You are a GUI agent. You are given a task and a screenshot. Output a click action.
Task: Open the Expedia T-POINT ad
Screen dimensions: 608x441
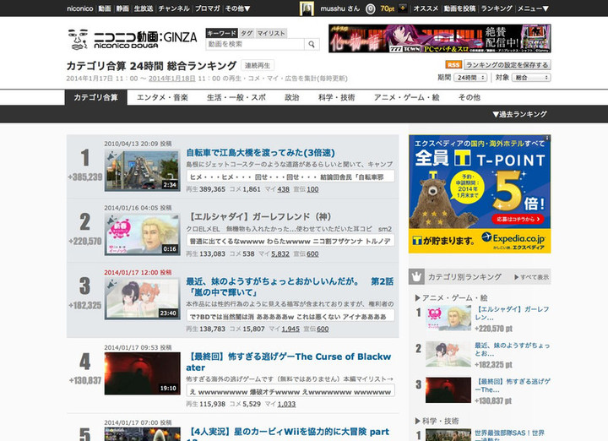tap(480, 194)
